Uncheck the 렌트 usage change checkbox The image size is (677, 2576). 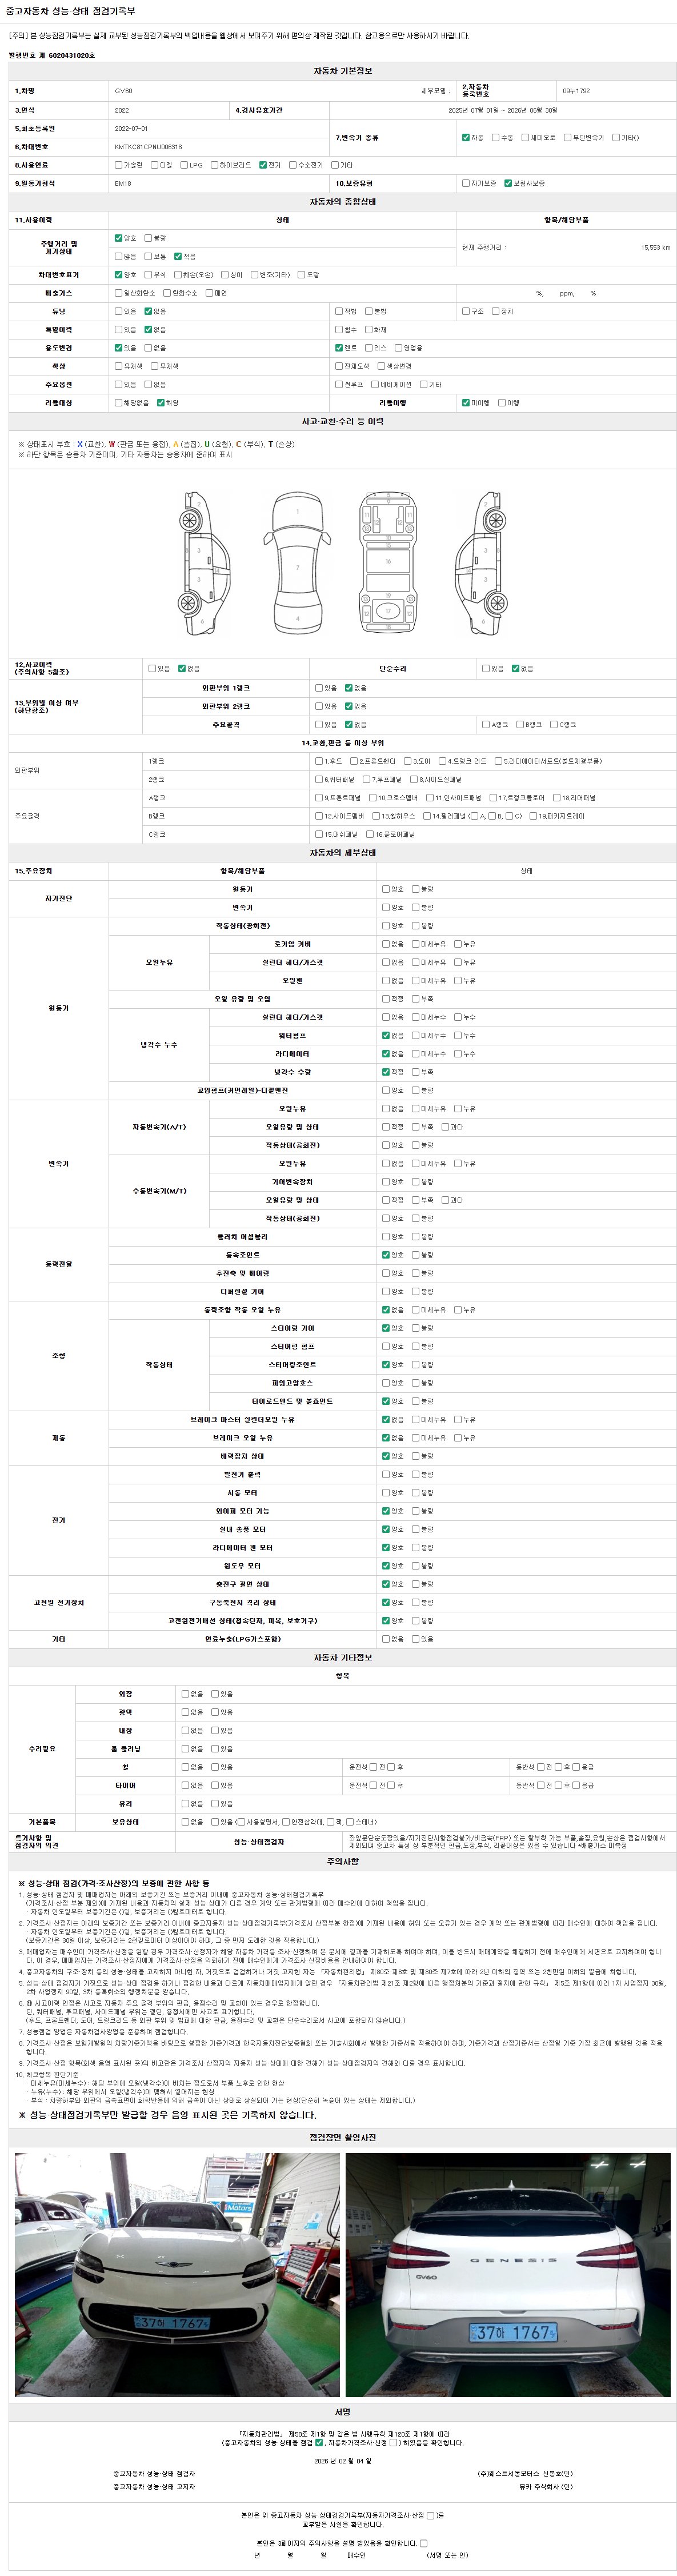pyautogui.click(x=339, y=348)
